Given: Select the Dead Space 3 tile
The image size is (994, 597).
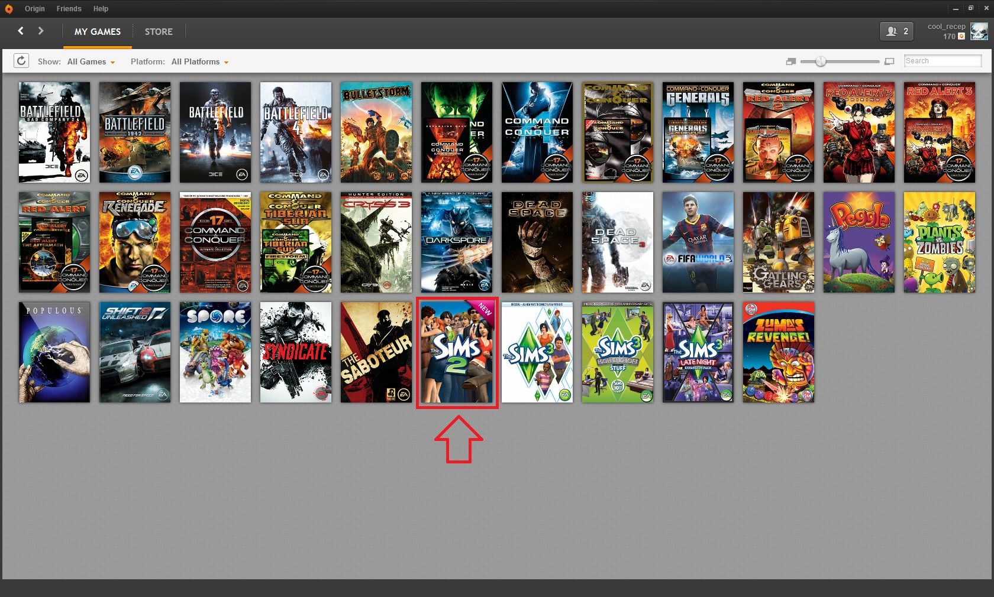Looking at the screenshot, I should (x=618, y=242).
